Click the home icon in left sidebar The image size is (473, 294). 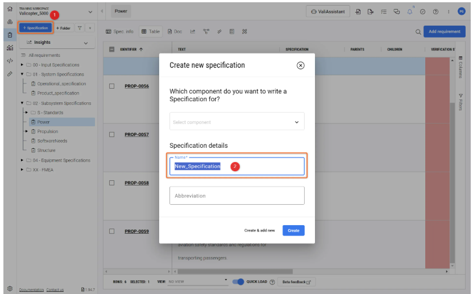click(x=10, y=9)
